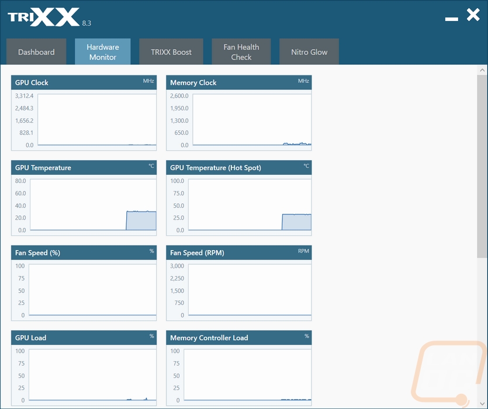Image resolution: width=488 pixels, height=409 pixels.
Task: Switch to the TRIXX Boost tab
Action: pos(171,51)
